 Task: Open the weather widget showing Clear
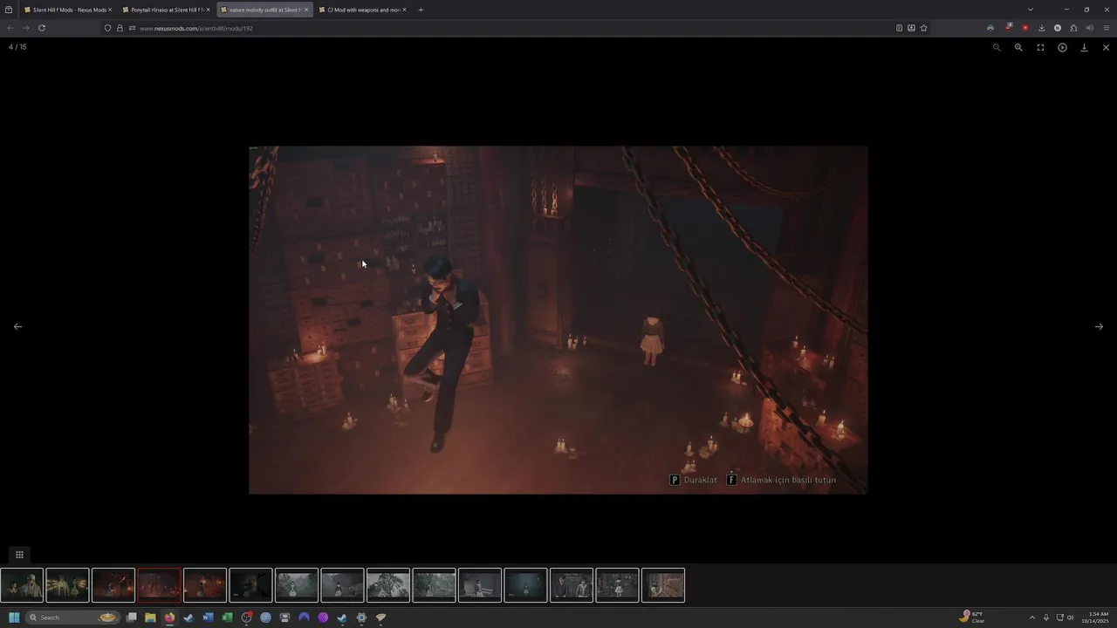972,618
